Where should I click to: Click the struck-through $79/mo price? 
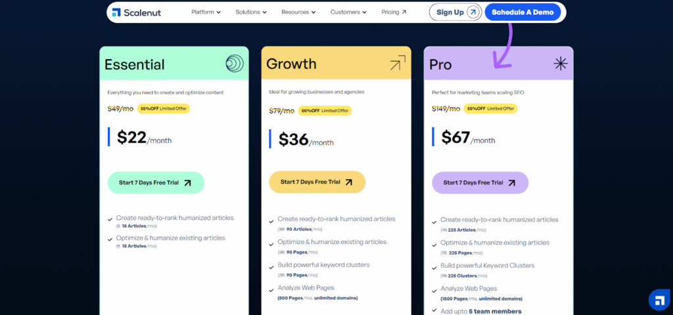click(281, 111)
